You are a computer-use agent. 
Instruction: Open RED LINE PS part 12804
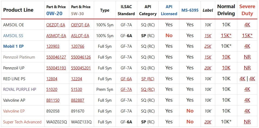[x=52, y=79]
